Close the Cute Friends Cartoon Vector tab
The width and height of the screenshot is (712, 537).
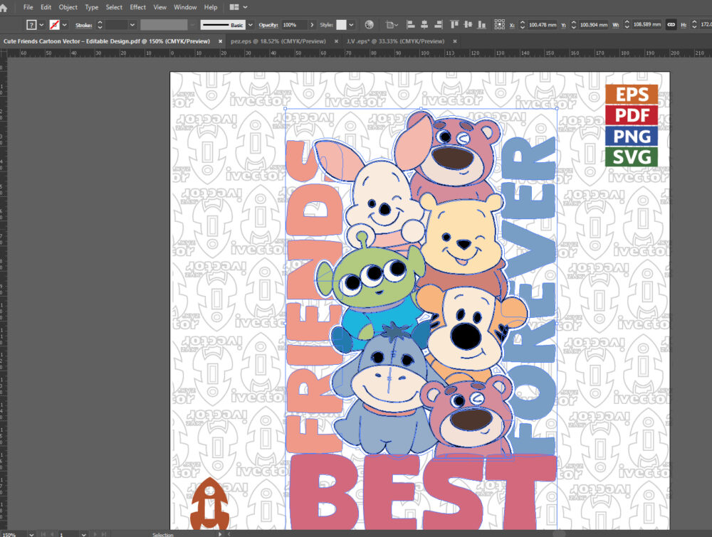point(220,41)
